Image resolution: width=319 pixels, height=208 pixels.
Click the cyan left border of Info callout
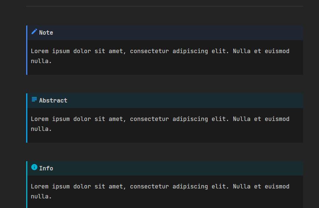[x=27, y=185]
